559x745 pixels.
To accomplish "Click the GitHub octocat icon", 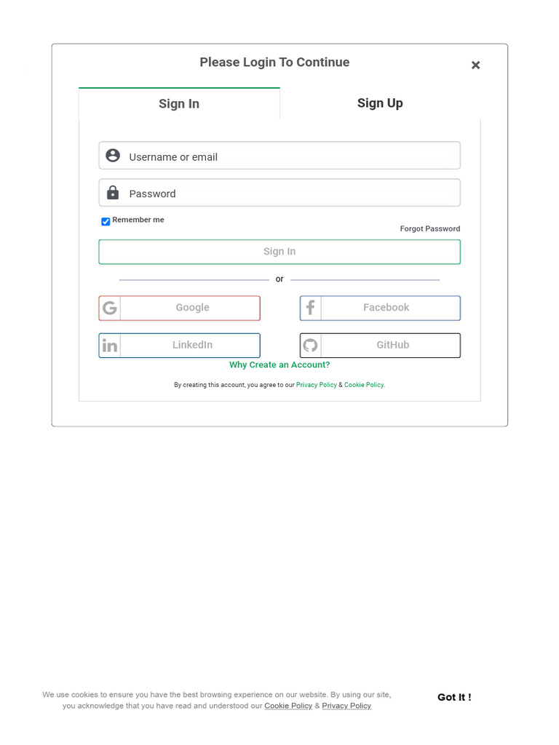I will [x=310, y=346].
